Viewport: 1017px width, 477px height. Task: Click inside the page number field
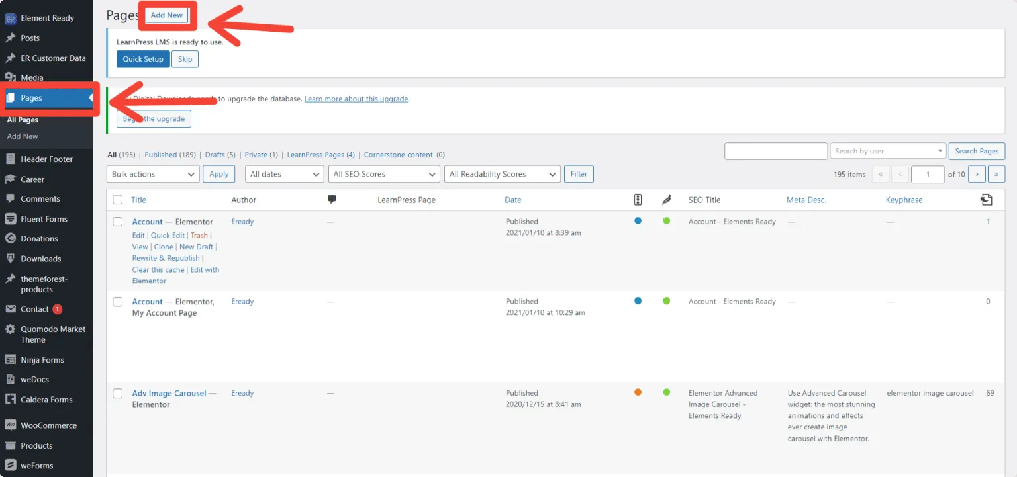tap(928, 174)
